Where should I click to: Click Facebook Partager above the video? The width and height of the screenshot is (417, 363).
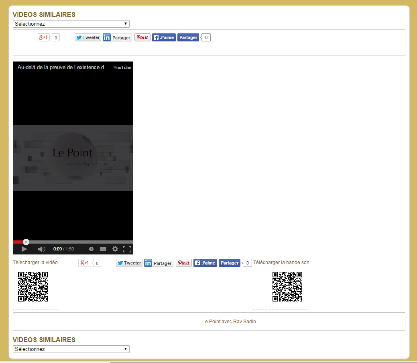pyautogui.click(x=188, y=37)
